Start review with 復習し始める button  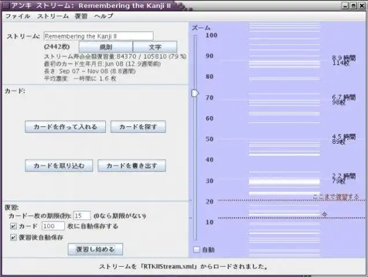click(x=95, y=249)
